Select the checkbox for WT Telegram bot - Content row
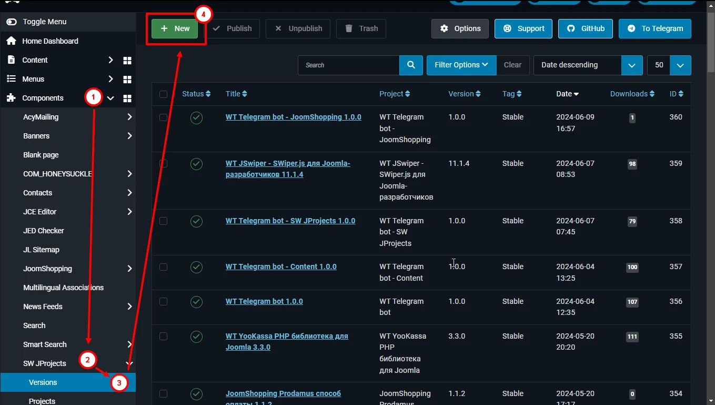This screenshot has height=405, width=715. click(x=163, y=267)
